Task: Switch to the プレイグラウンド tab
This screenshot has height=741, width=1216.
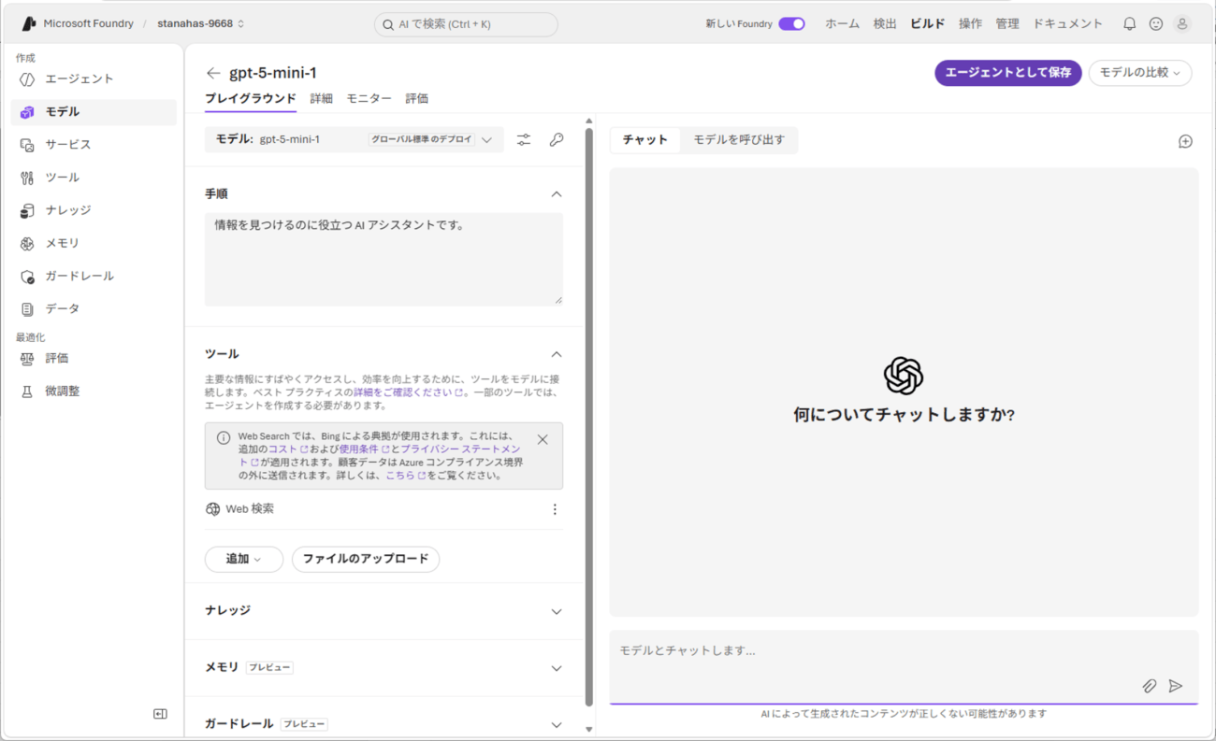Action: pyautogui.click(x=251, y=99)
